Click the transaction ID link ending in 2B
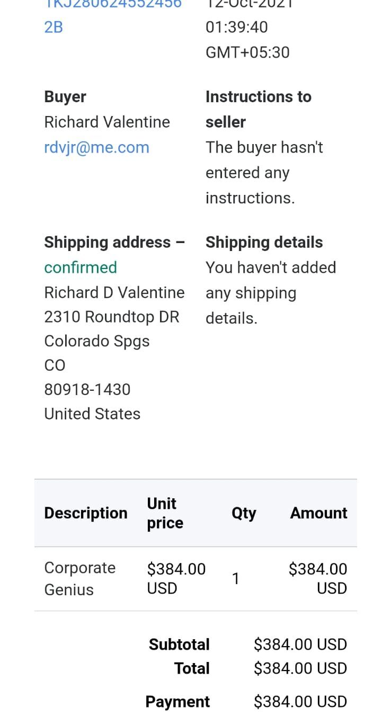 [54, 26]
